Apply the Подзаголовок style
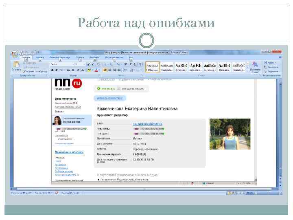Image resolution: width=293 pixels, height=220 pixels. pyautogui.click(x=238, y=67)
